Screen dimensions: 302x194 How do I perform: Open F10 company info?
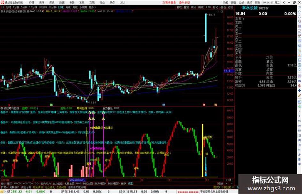(x=208, y=7)
